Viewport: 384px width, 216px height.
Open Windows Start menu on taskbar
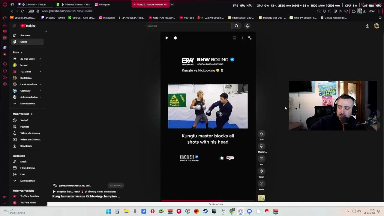point(109,211)
